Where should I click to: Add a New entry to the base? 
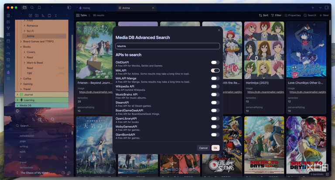tap(324, 15)
